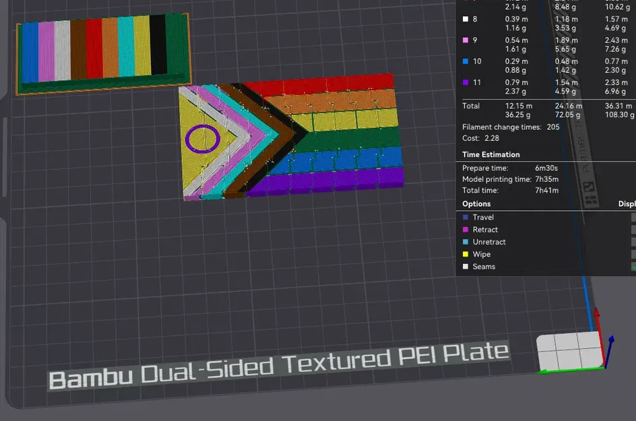Click overall total length 36.31 m

618,106
